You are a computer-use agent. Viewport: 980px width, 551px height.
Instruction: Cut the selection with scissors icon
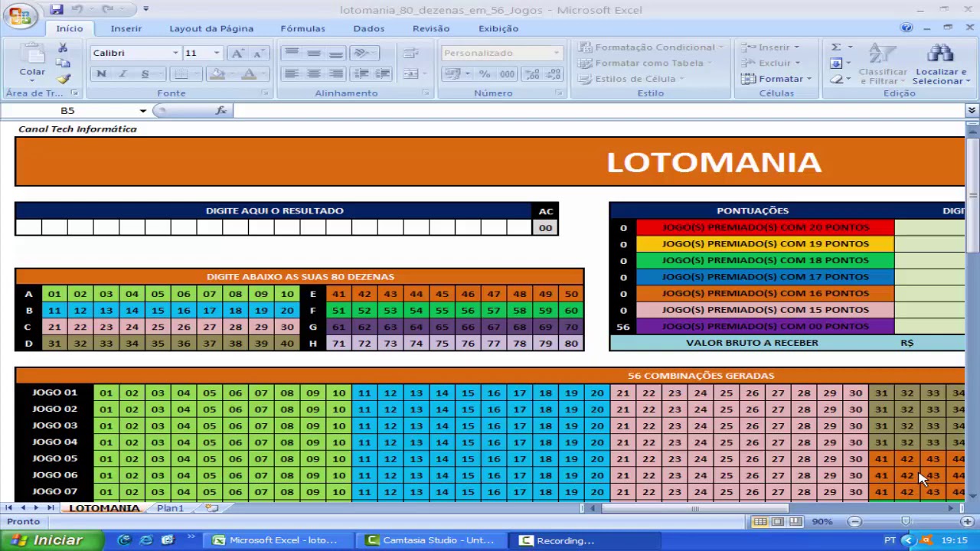point(64,48)
